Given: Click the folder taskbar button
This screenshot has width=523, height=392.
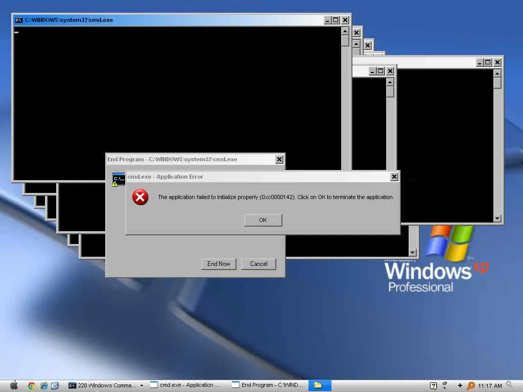Looking at the screenshot, I should (x=320, y=385).
